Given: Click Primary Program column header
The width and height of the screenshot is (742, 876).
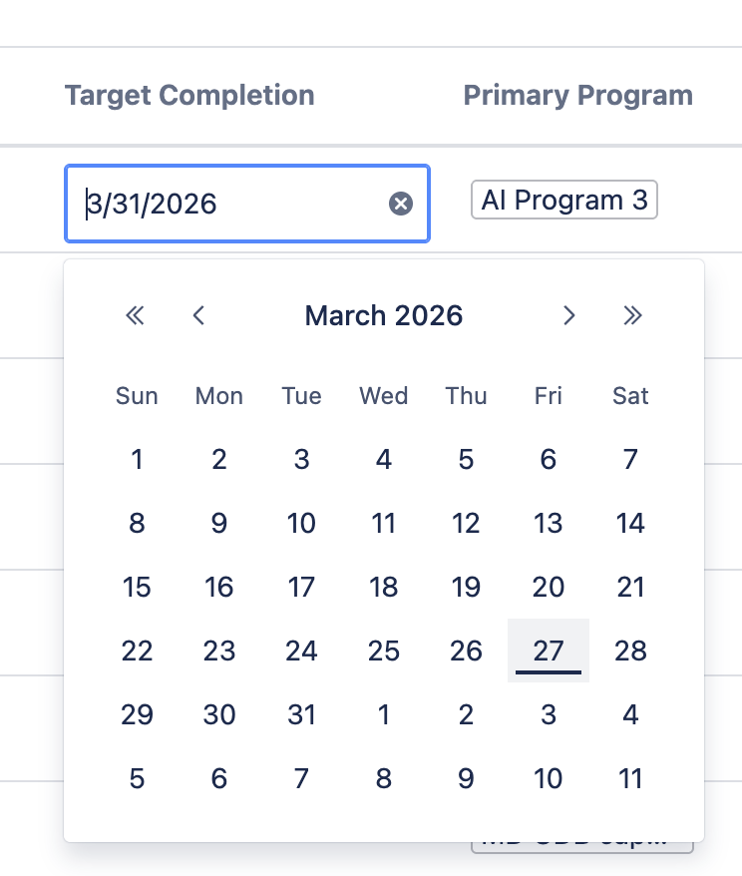Looking at the screenshot, I should click(x=577, y=96).
